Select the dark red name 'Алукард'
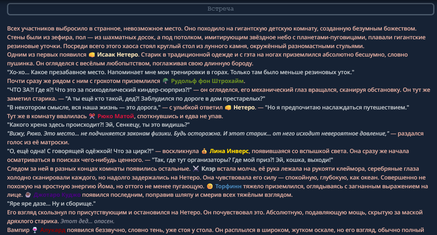Image resolution: width=437 pixels, height=235 pixels. [x=53, y=230]
